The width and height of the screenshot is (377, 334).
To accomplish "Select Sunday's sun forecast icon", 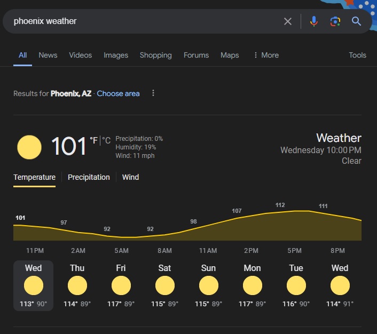I will pos(208,286).
